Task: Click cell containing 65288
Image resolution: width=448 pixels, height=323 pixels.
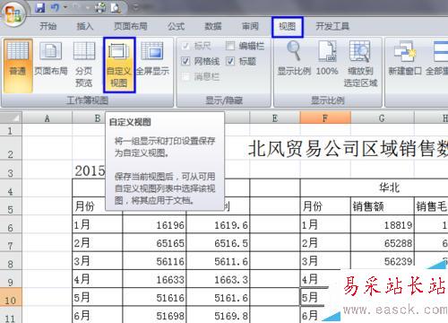Action: (383, 243)
